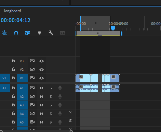Hide track V3 output with eye icon
Image resolution: width=161 pixels, height=132 pixels.
41,61
